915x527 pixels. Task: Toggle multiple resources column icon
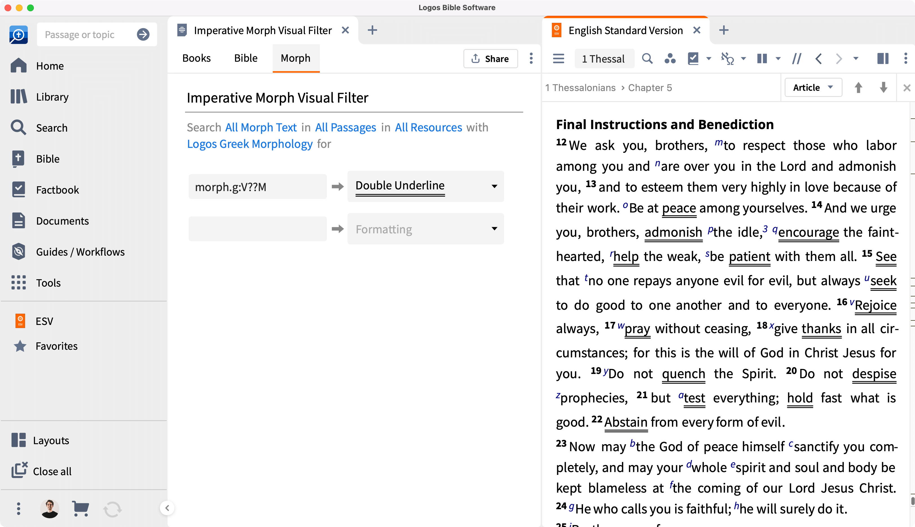point(762,58)
